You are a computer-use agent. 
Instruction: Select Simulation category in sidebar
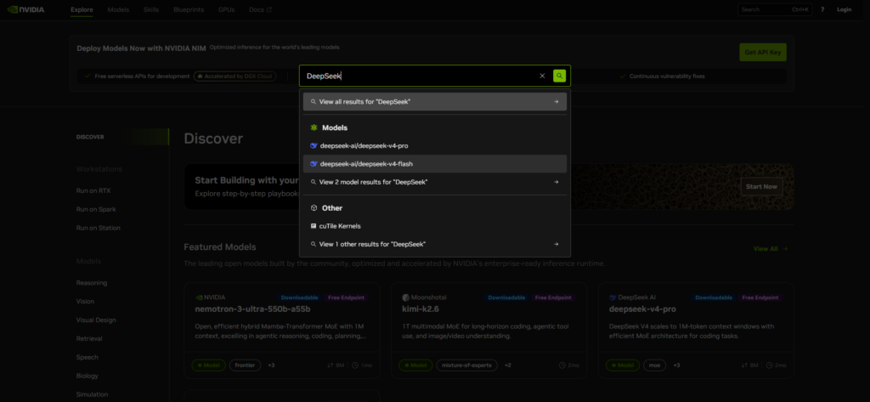pos(92,394)
